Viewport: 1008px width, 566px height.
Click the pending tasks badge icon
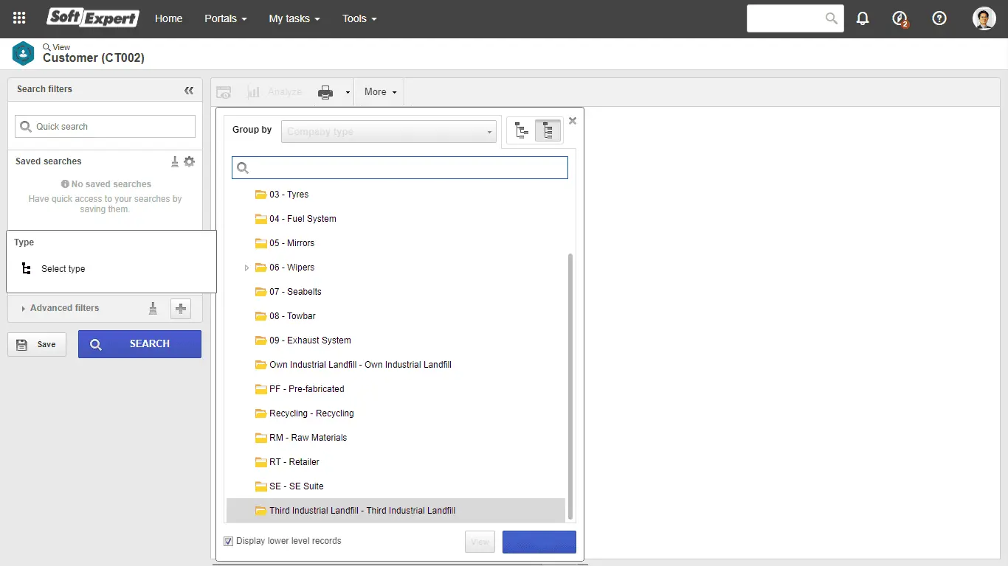[x=900, y=18]
